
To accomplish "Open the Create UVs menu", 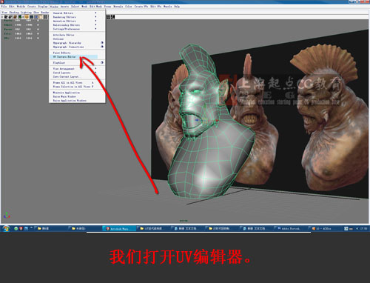I will (x=141, y=7).
